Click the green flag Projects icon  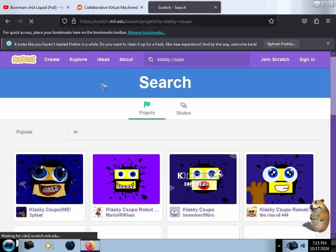click(147, 105)
